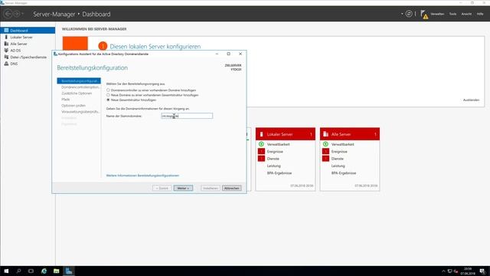Click Verwaltbarkeit green icon in Lokaler Server tile
490x276 pixels.
point(261,144)
